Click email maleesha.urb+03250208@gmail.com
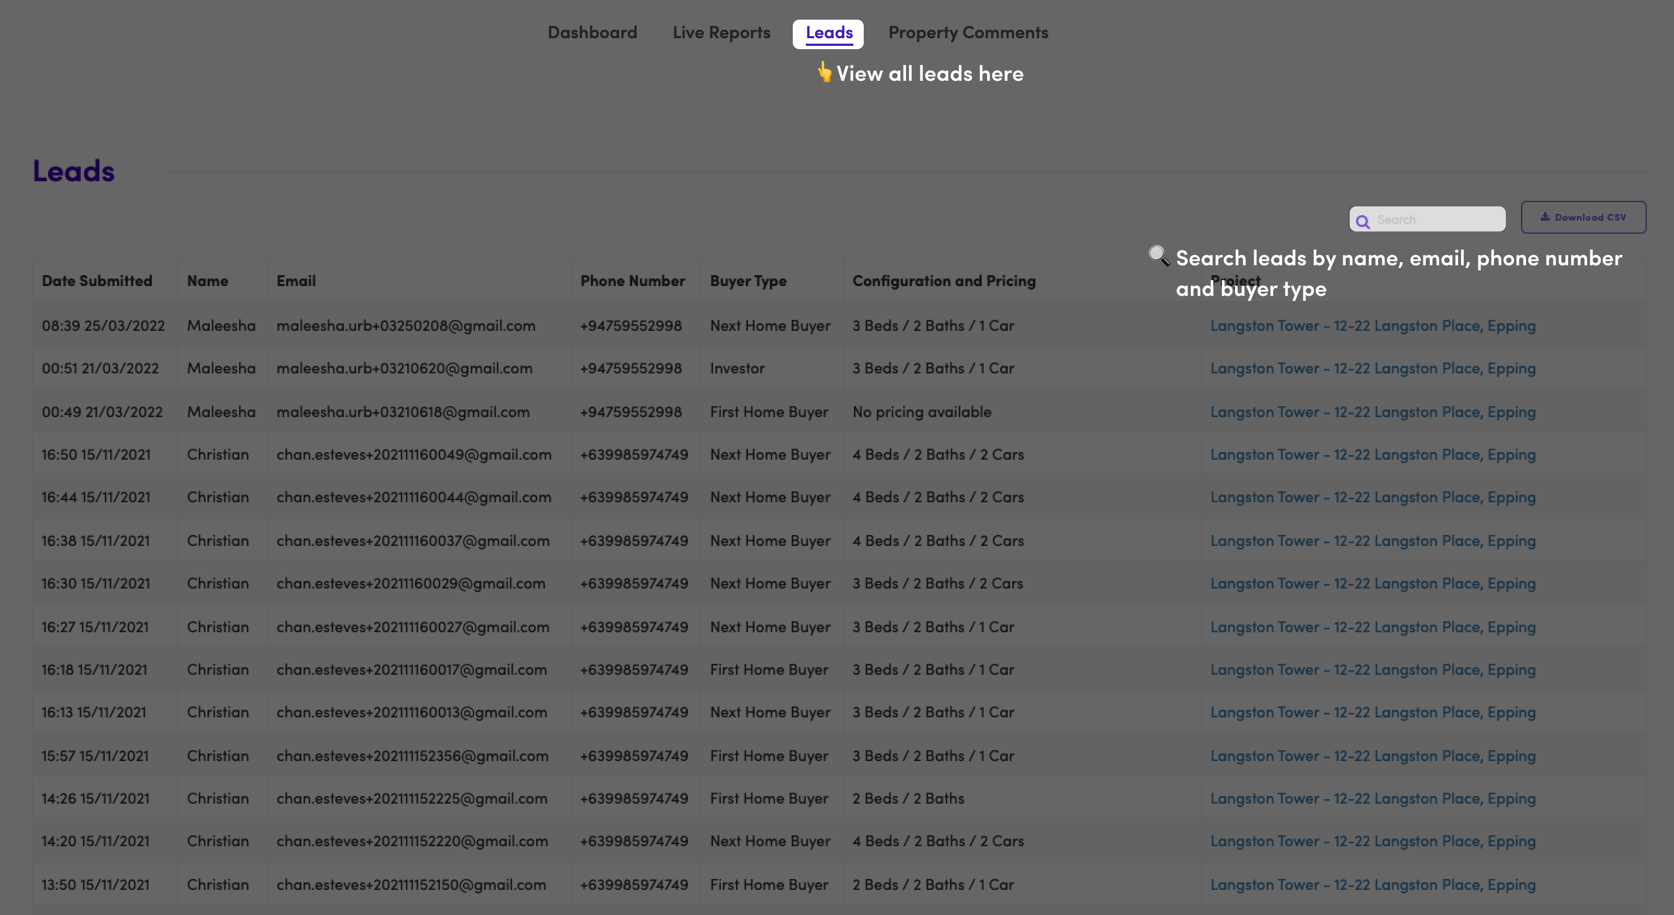Viewport: 1674px width, 915px height. 406,325
